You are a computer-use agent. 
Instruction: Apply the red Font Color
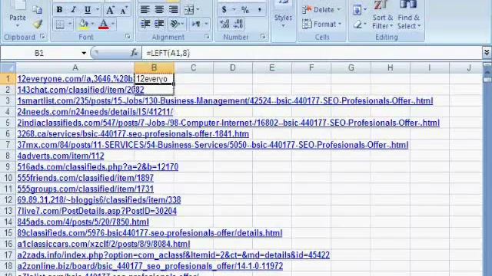pyautogui.click(x=104, y=24)
